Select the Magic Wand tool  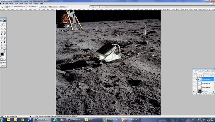point(4,26)
